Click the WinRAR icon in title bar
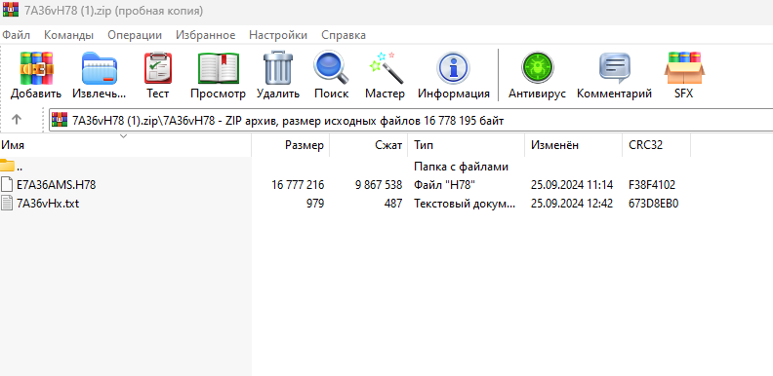The height and width of the screenshot is (376, 773). coord(11,10)
